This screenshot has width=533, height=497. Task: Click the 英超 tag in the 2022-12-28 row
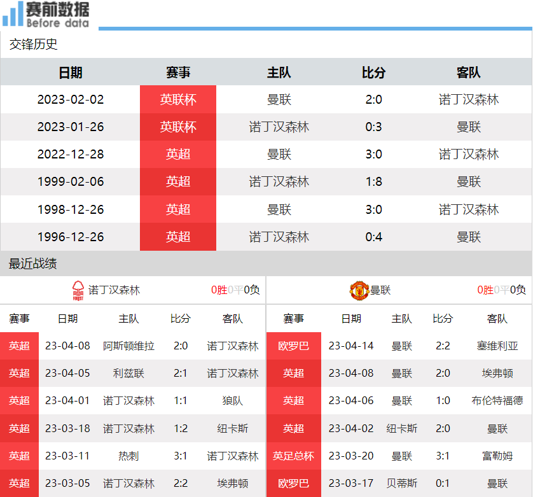[178, 154]
